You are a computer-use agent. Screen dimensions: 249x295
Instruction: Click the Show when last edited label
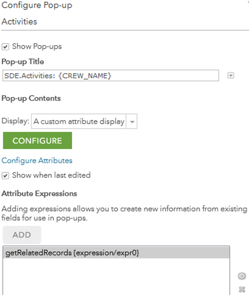pos(51,175)
